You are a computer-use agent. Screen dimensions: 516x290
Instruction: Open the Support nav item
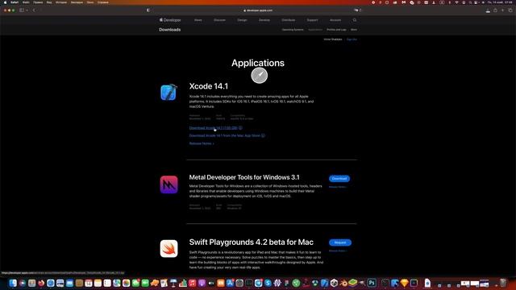pos(312,20)
